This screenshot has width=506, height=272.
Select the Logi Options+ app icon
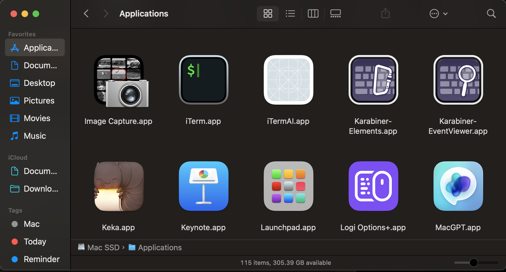[x=373, y=186]
